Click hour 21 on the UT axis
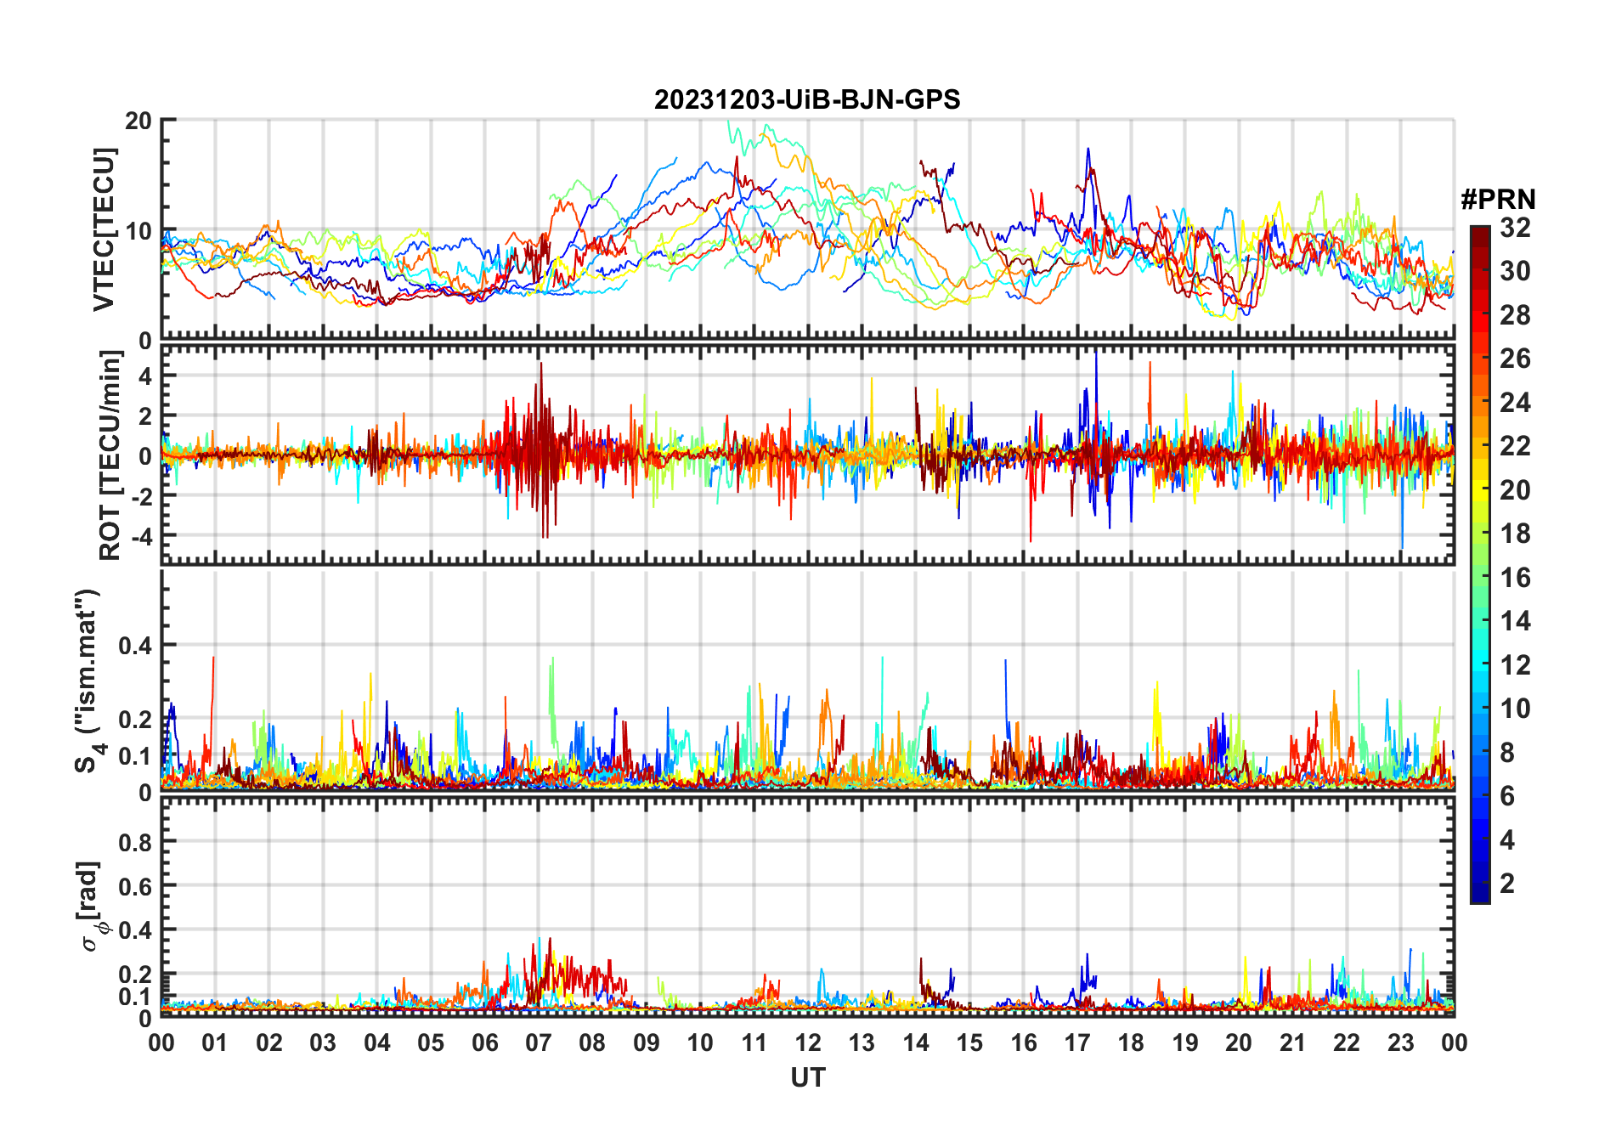 pos(1293,1042)
